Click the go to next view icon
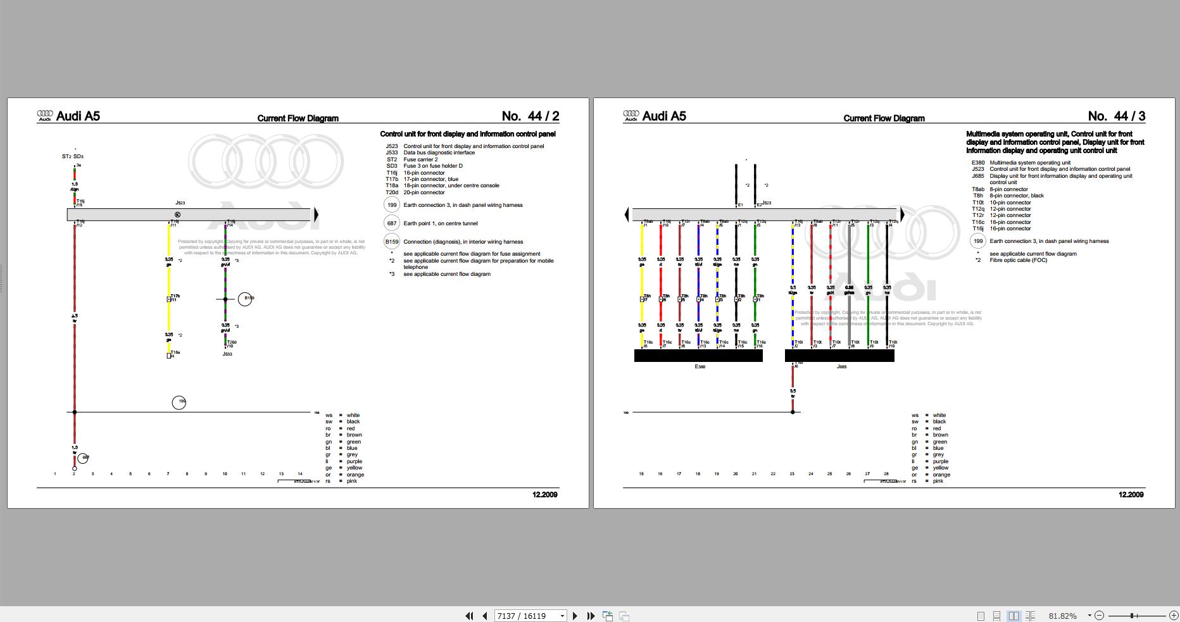1180x622 pixels. 624,616
